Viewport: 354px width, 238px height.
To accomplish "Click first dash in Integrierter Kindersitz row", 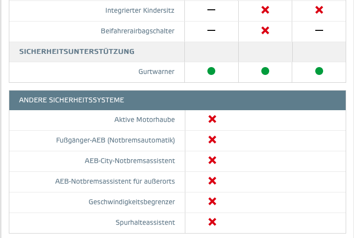I will coord(211,10).
